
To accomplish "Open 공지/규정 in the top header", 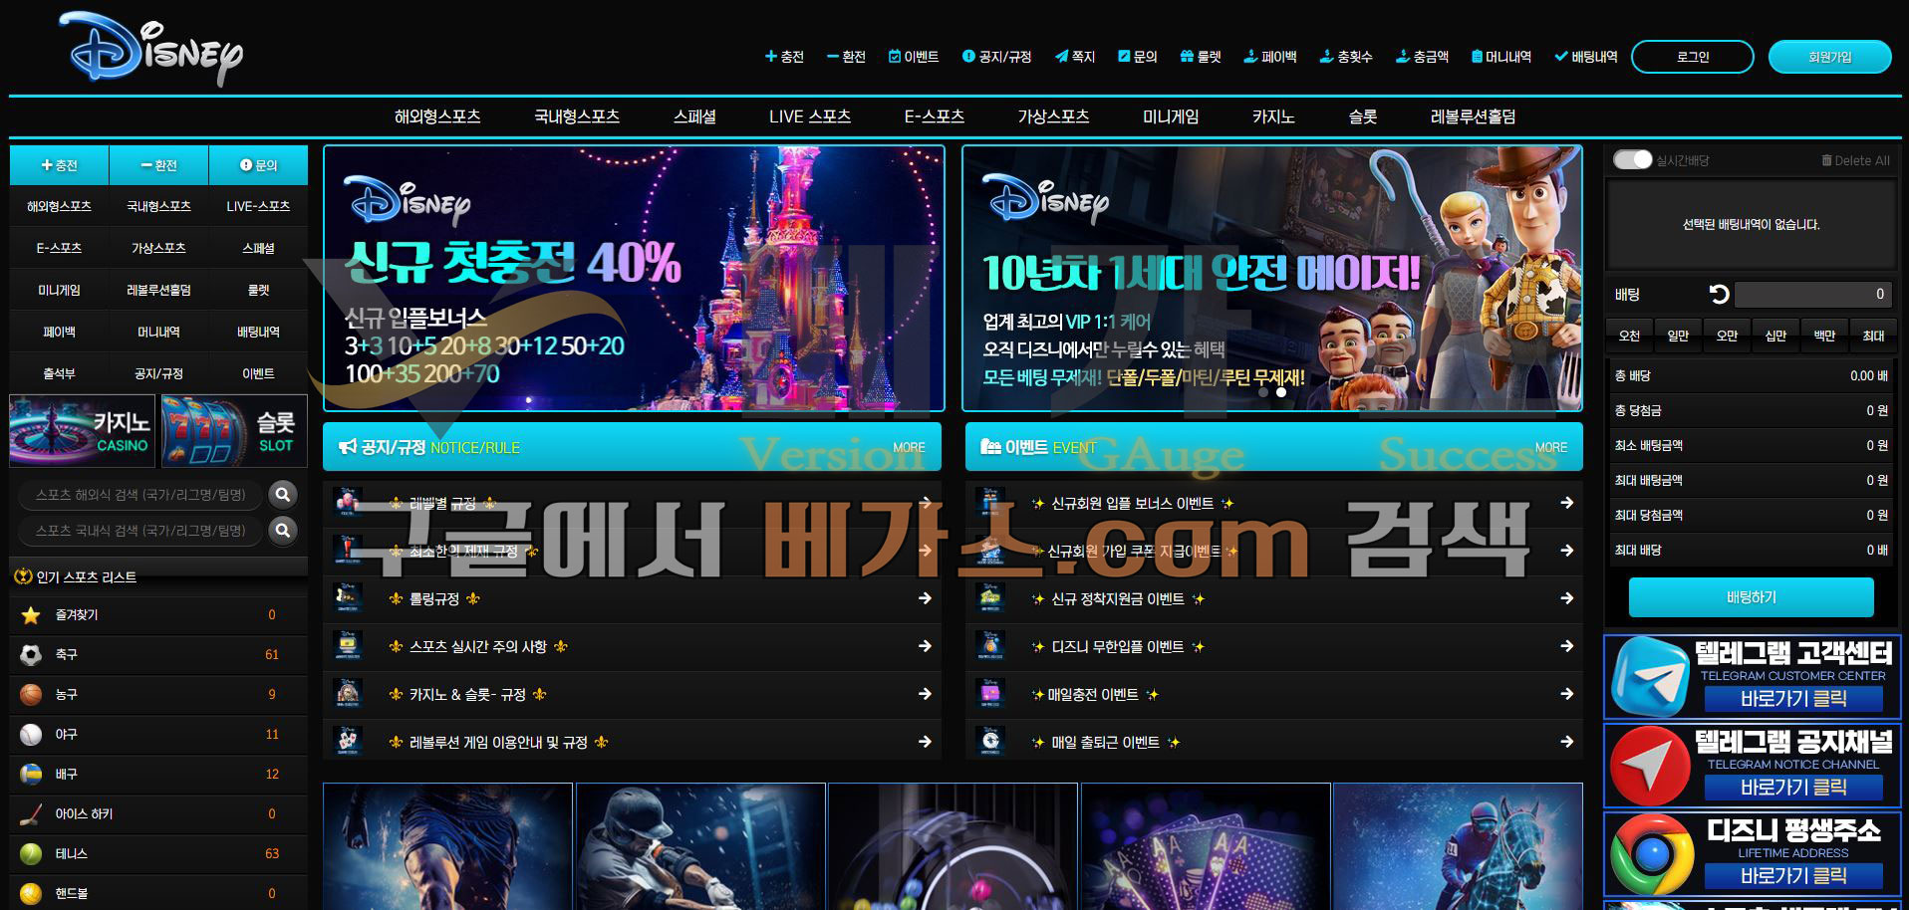I will [996, 57].
